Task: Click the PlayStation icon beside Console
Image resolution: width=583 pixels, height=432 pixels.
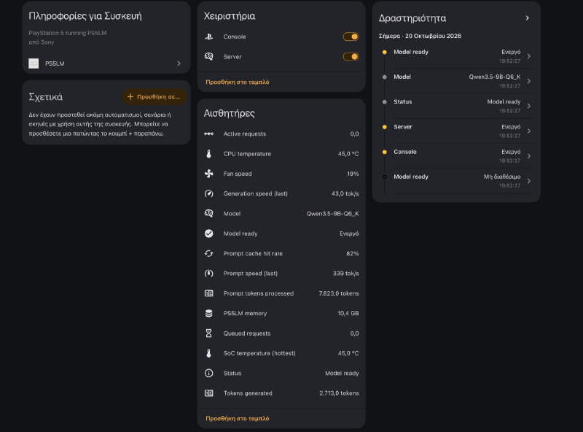Action: tap(209, 36)
